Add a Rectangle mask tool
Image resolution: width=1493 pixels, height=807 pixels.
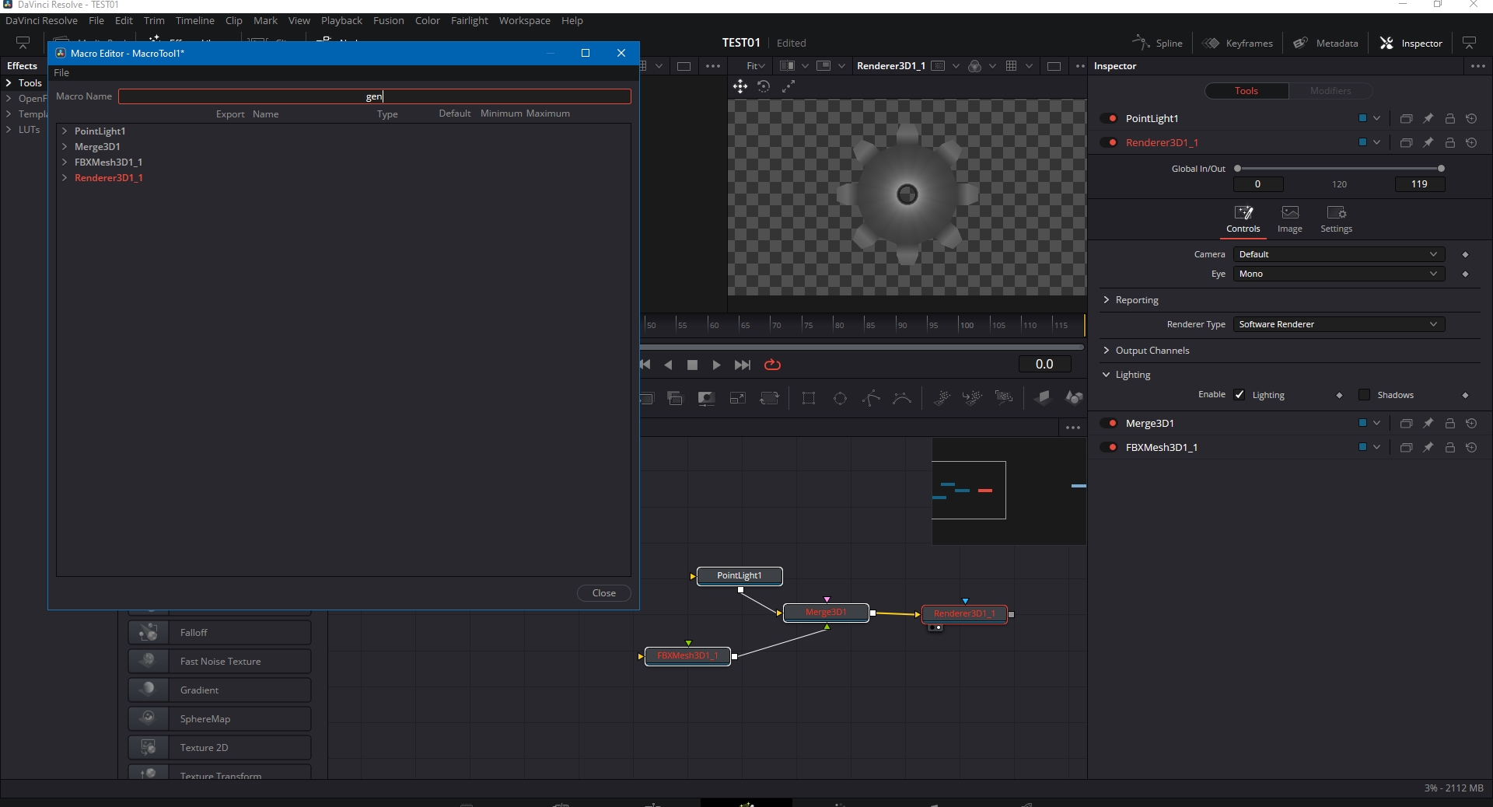click(809, 398)
